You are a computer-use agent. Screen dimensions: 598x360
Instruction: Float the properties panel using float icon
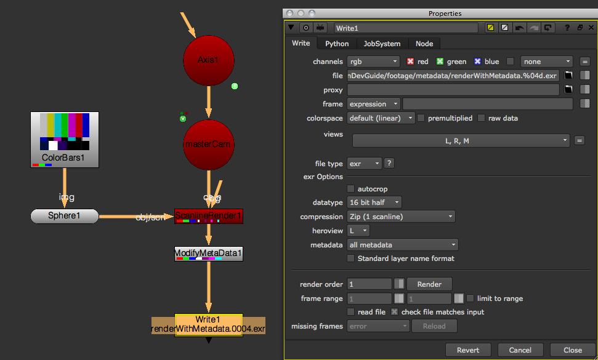580,28
